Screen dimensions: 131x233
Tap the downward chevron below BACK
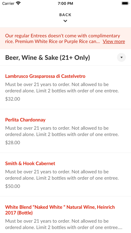coord(65,21)
